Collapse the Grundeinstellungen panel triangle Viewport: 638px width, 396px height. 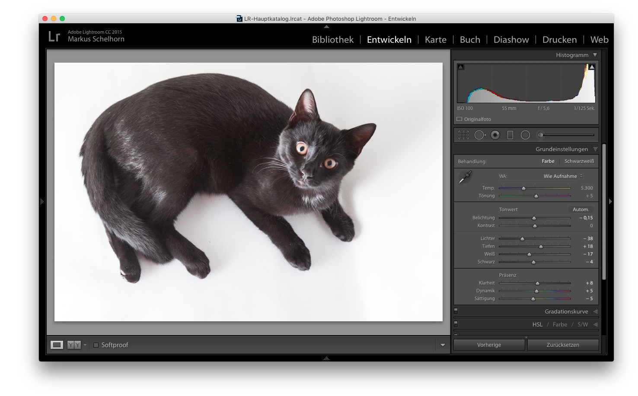pos(595,149)
